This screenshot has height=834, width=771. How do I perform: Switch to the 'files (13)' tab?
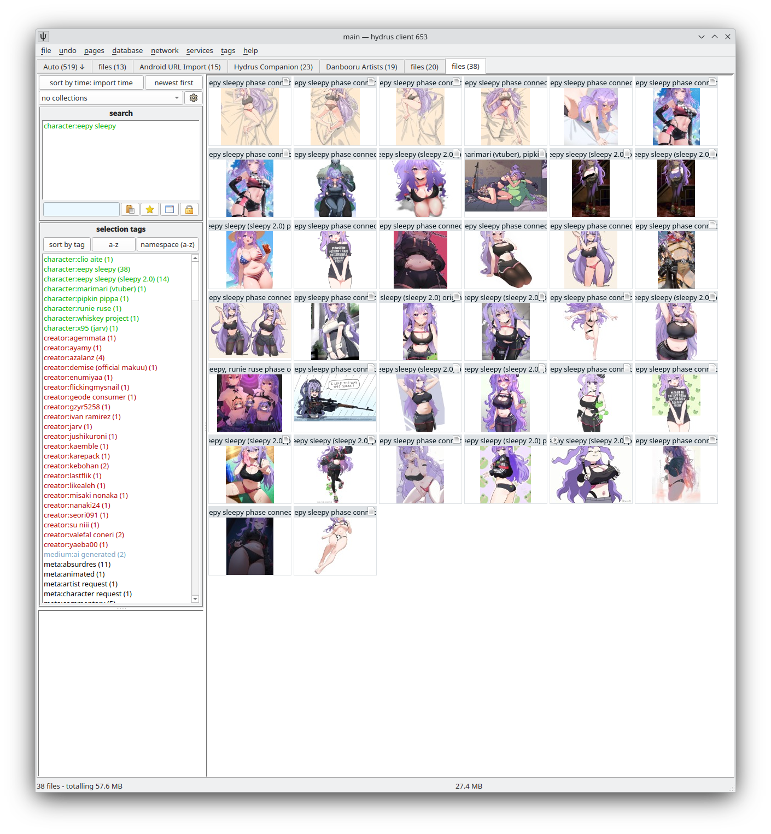pyautogui.click(x=112, y=67)
